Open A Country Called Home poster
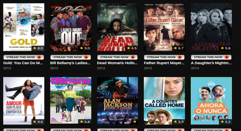 point(164,101)
